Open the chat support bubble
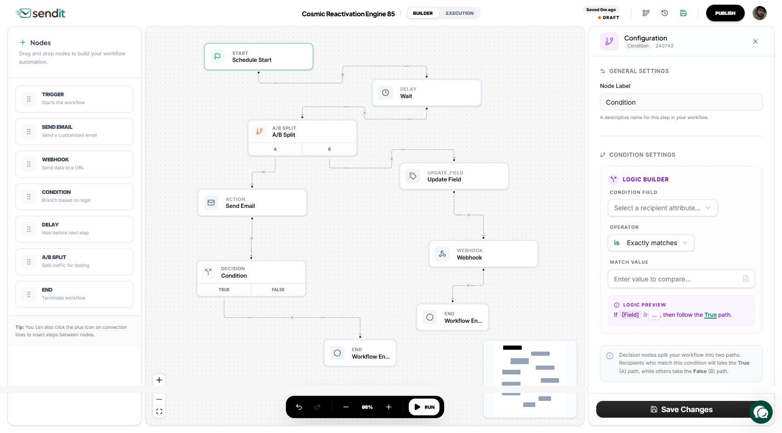The height and width of the screenshot is (433, 782). (761, 412)
